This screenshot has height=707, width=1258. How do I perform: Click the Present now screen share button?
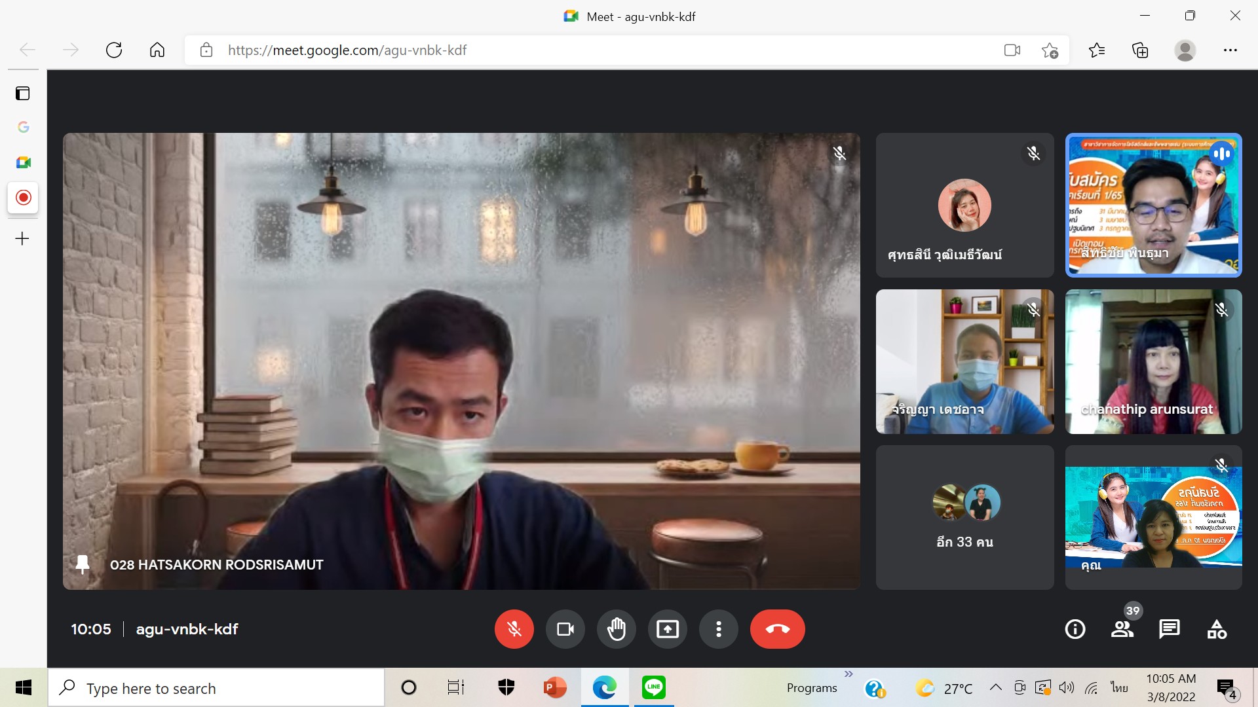[x=667, y=629]
